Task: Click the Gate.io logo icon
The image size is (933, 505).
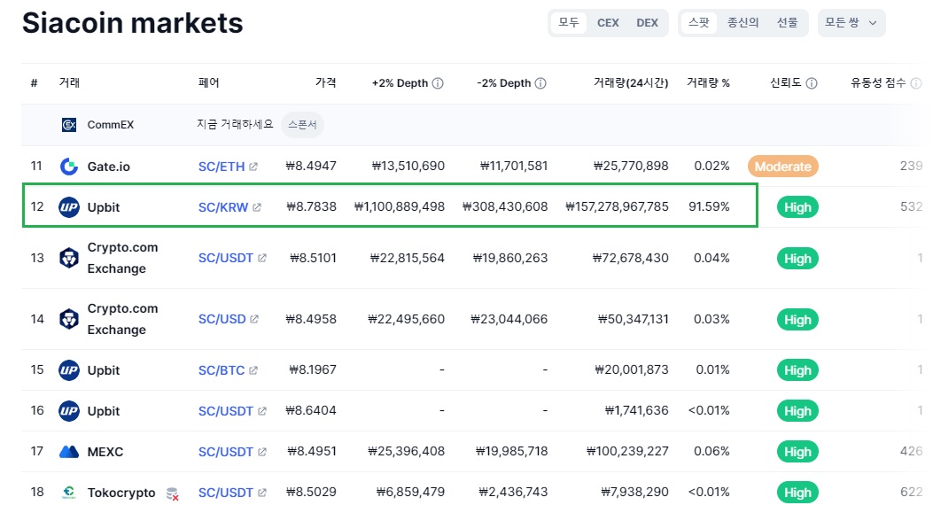Action: pyautogui.click(x=69, y=167)
